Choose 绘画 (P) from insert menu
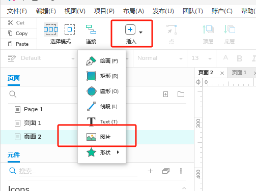The height and width of the screenshot is (191, 256). [102, 61]
